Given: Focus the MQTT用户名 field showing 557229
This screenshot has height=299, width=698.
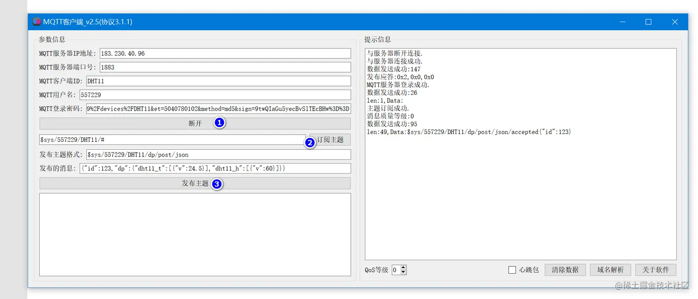Looking at the screenshot, I should click(215, 95).
